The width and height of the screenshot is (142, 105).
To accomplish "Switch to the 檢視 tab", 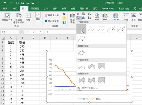I will coord(73,9).
